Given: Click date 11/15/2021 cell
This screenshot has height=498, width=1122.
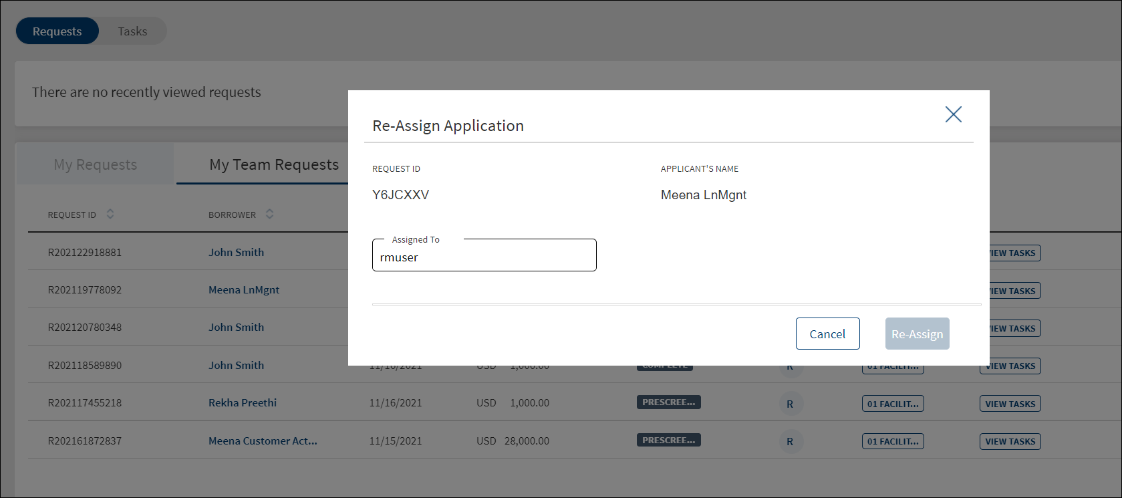Looking at the screenshot, I should point(396,441).
